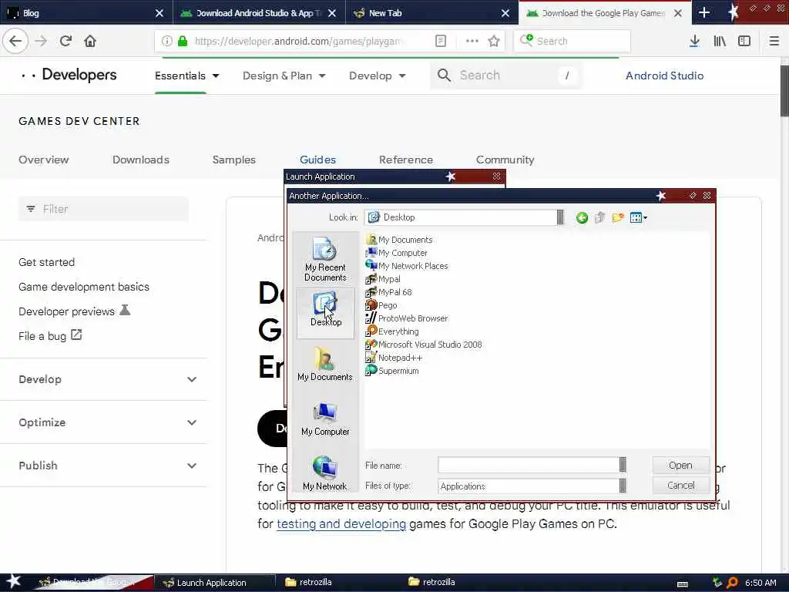Go back with the browser back arrow
The width and height of the screenshot is (789, 592).
(15, 41)
